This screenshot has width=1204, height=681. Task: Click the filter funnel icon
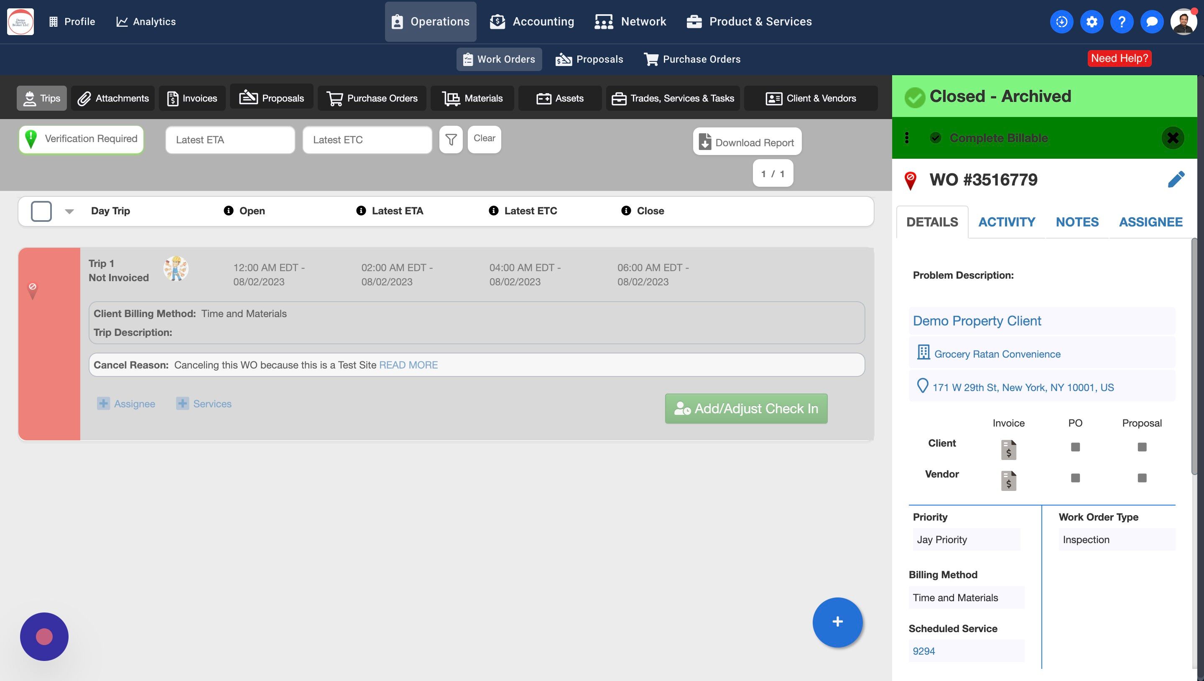451,140
